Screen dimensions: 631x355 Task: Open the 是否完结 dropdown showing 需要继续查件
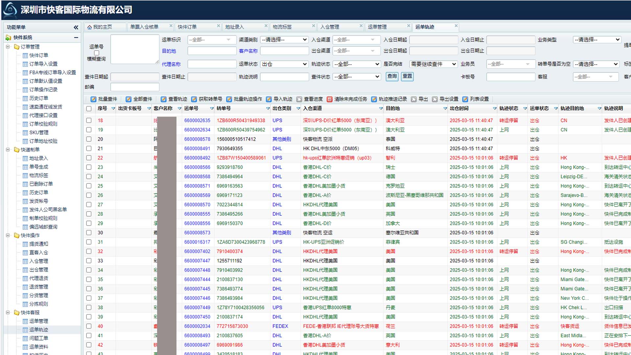pos(433,64)
